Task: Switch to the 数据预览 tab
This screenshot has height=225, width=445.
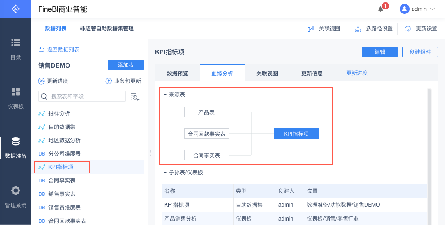Action: 177,74
